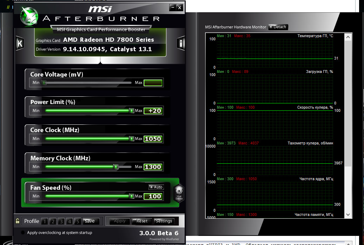Click the Power Limit +20 value field
Screen dimensions: 364x245
tap(153, 111)
